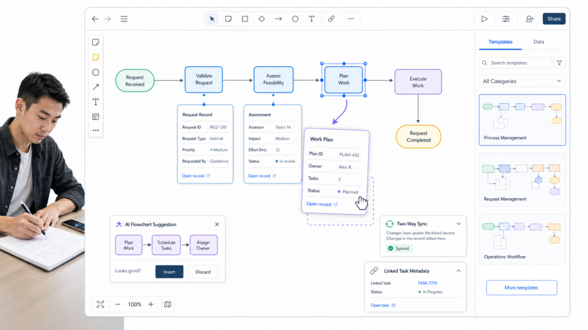Click the Assign Owner suggestion box
This screenshot has width=588, height=330.
(x=203, y=245)
